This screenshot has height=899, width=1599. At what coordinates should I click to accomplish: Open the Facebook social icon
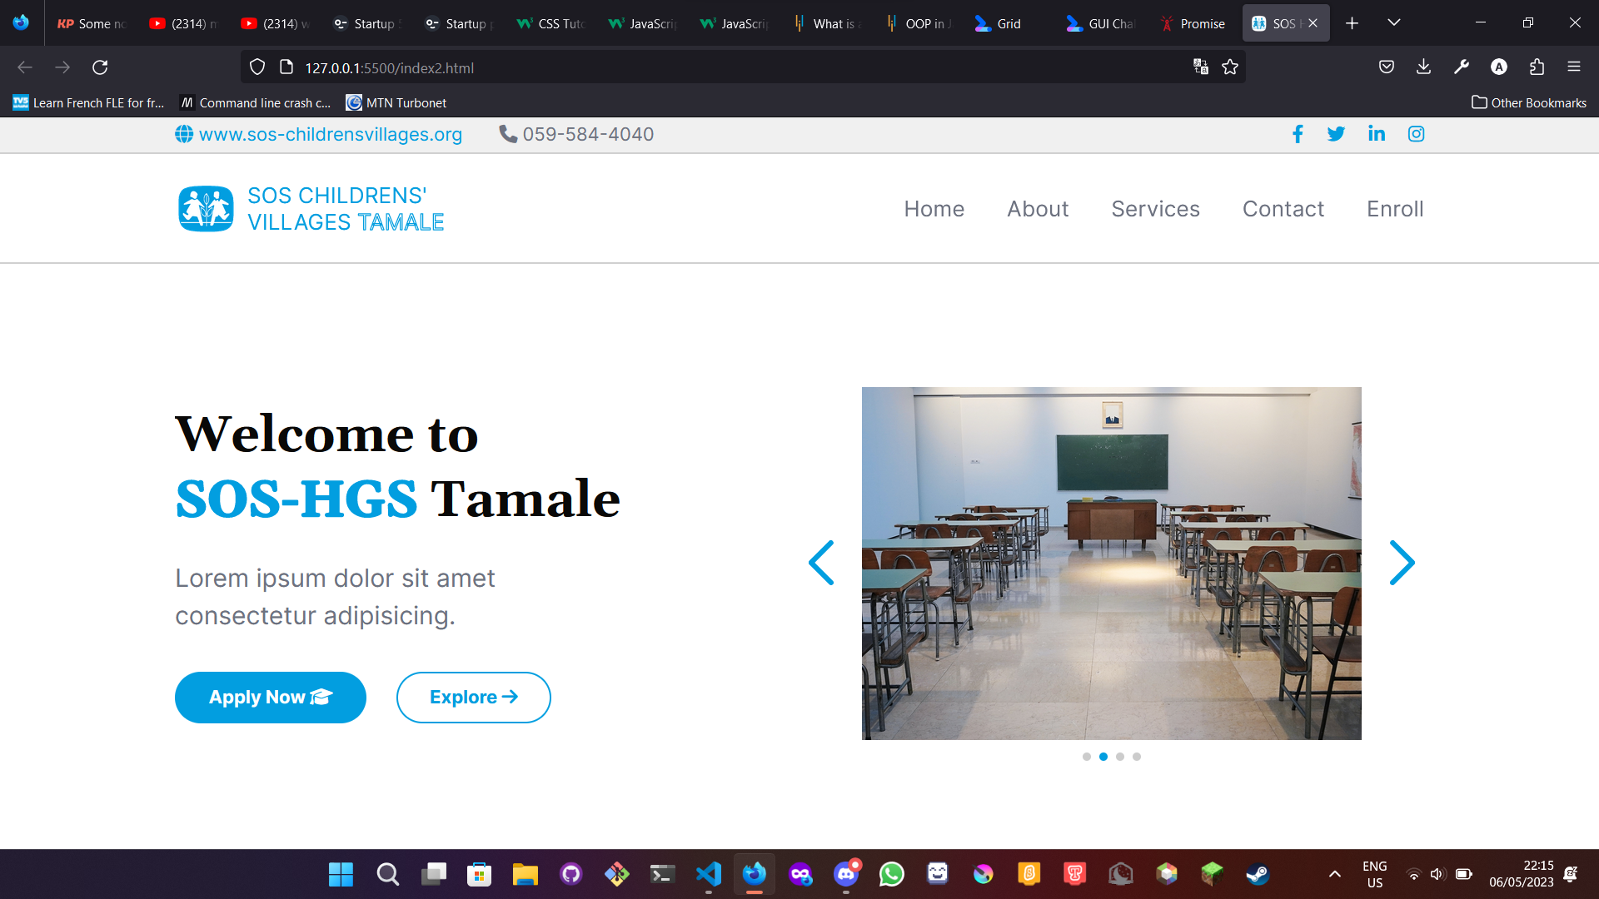(1298, 134)
